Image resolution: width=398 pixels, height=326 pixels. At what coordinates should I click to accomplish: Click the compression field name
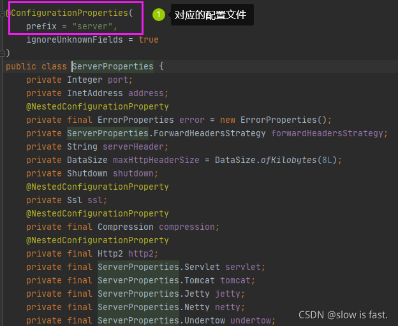187,227
